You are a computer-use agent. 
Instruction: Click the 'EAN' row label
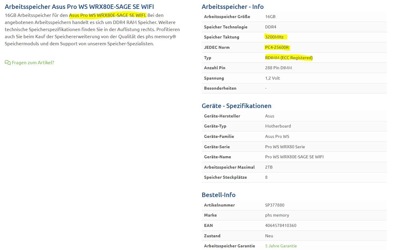click(208, 225)
